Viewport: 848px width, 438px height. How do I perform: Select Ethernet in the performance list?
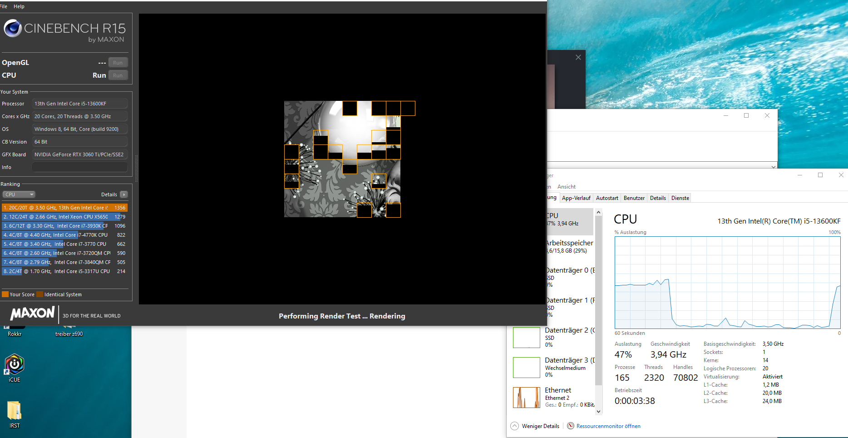(554, 397)
